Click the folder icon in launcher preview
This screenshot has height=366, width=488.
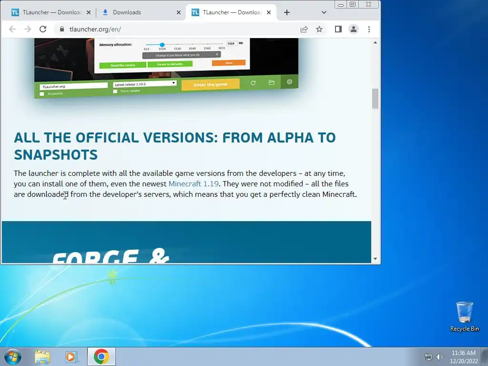pos(272,82)
